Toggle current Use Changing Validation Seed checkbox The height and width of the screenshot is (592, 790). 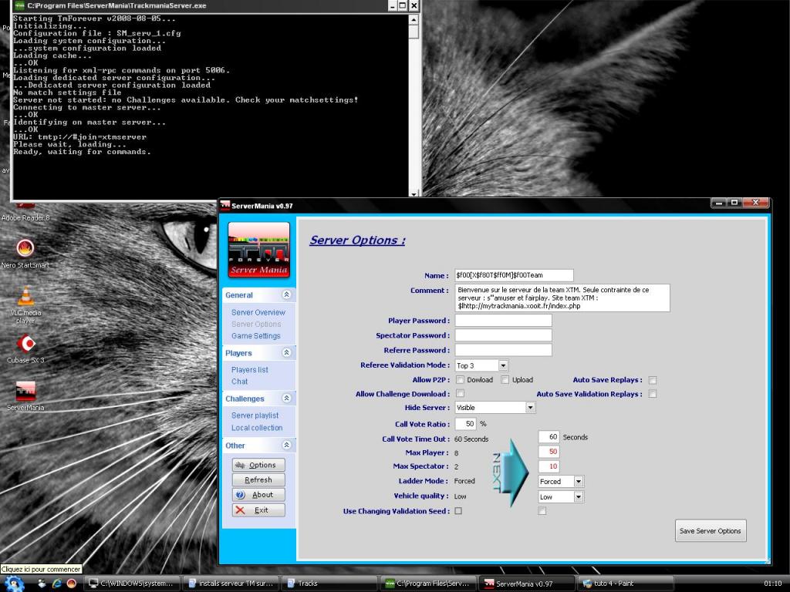(x=458, y=511)
